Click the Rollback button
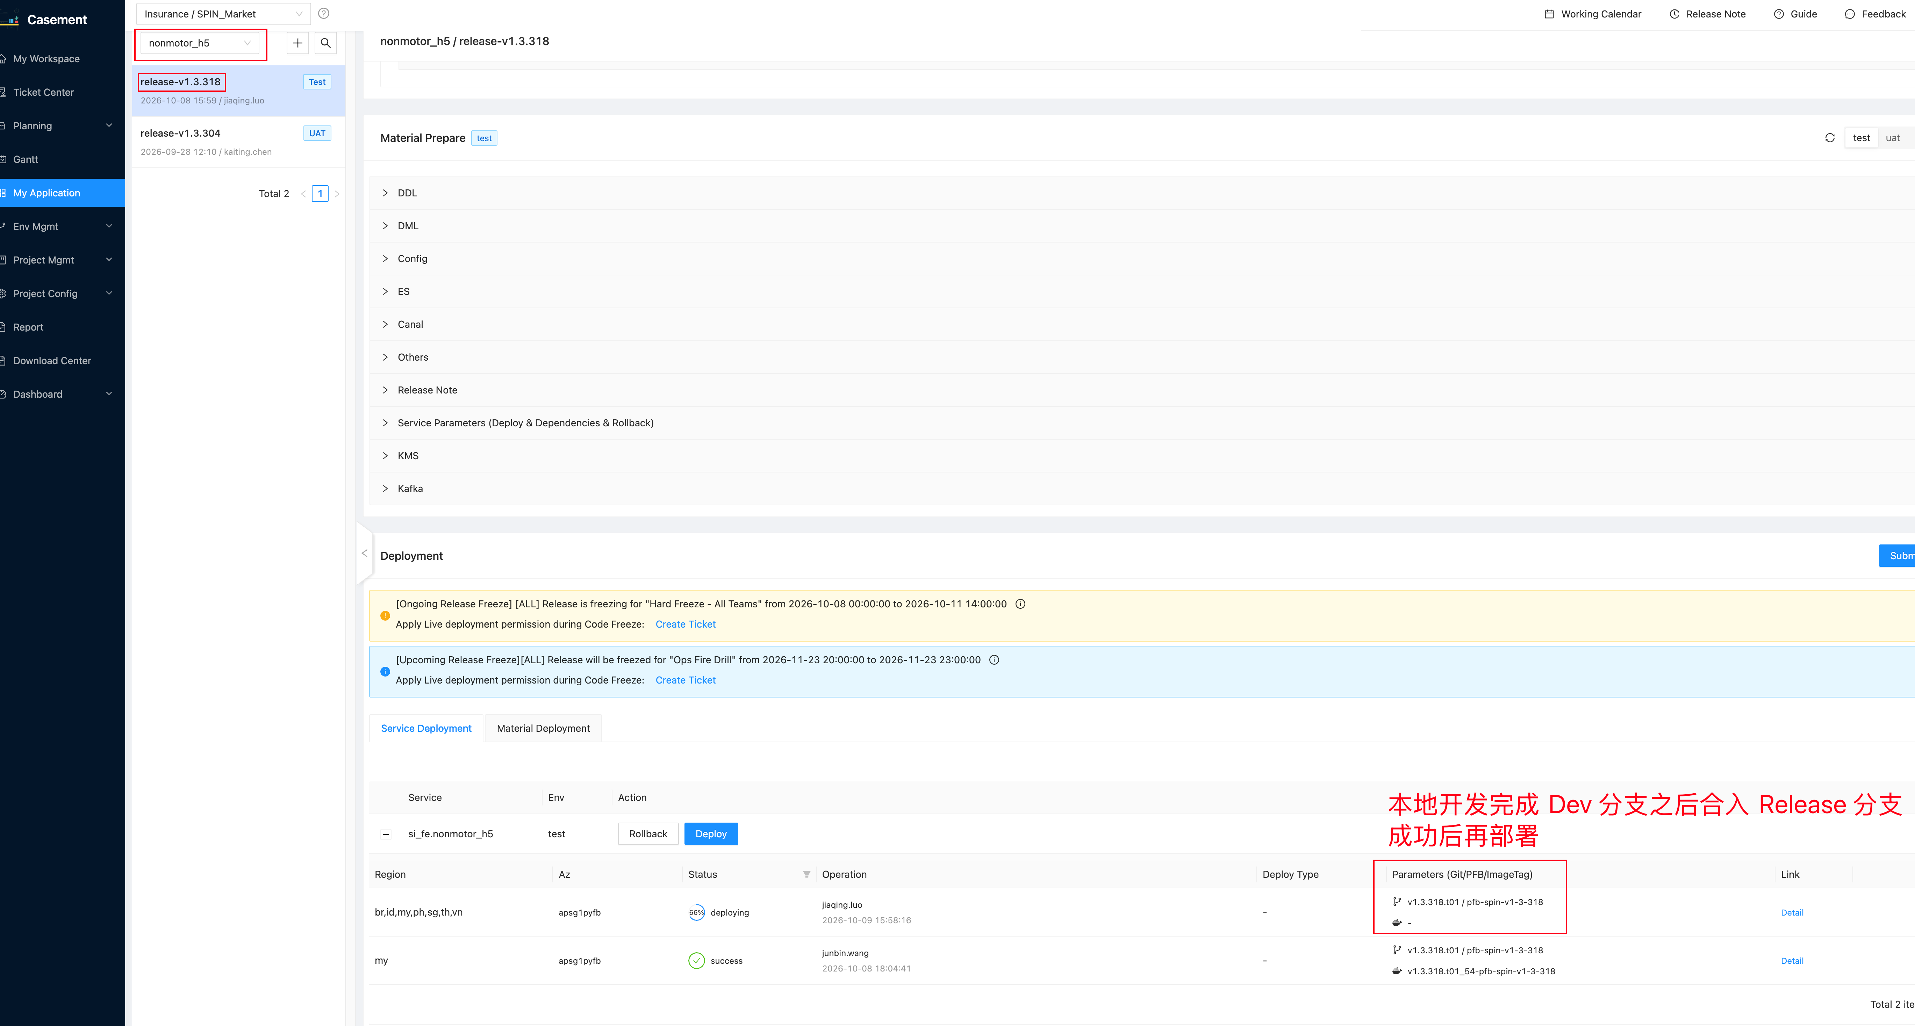 647,834
